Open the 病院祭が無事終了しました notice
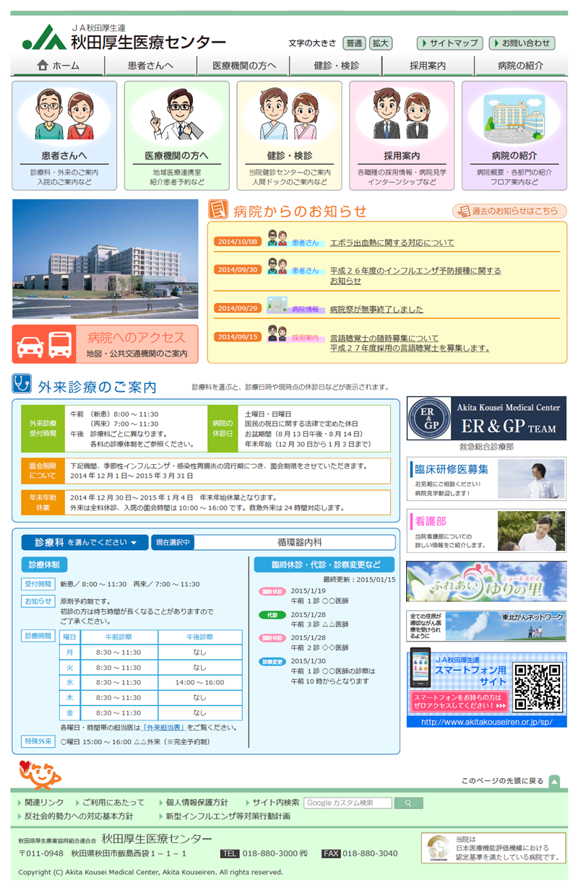 point(376,309)
